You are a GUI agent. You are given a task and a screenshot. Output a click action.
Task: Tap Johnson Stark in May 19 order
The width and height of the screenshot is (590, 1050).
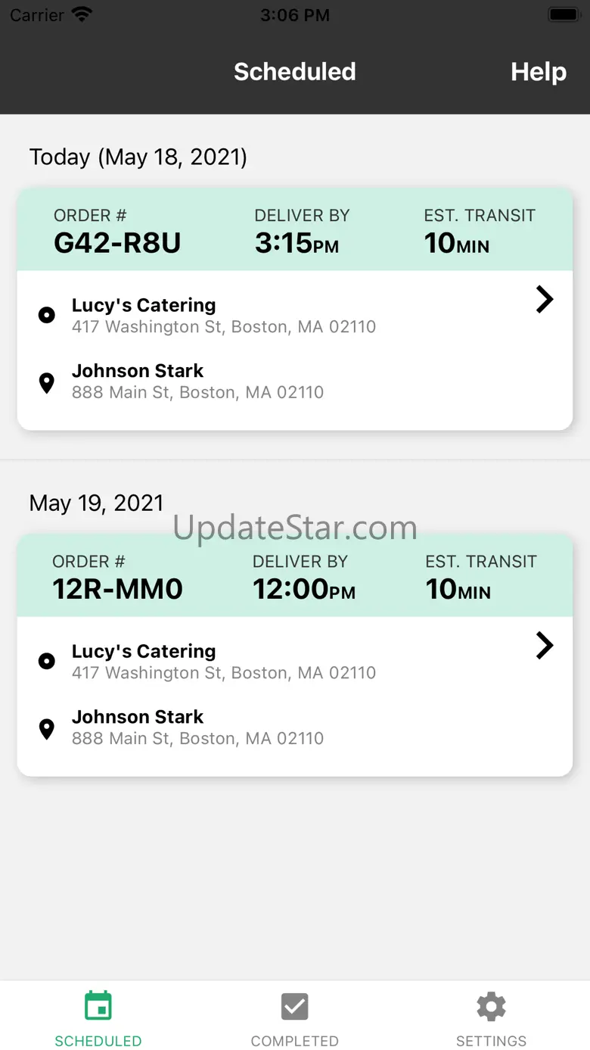tap(138, 717)
